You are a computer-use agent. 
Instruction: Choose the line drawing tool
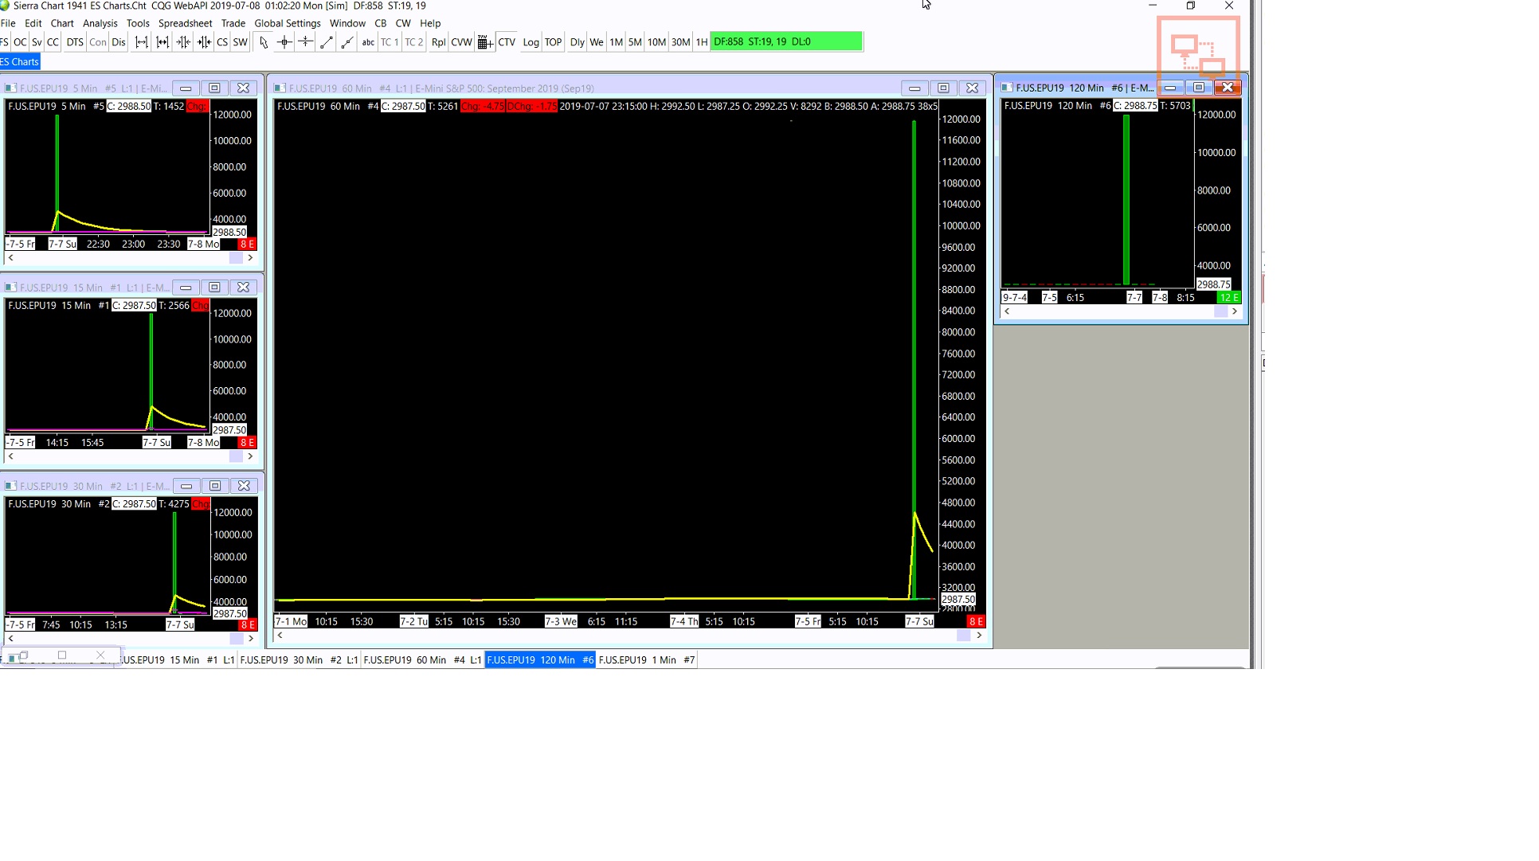pos(327,42)
